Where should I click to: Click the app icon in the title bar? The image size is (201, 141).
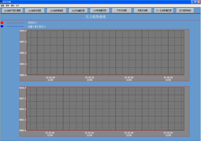pos(2,2)
